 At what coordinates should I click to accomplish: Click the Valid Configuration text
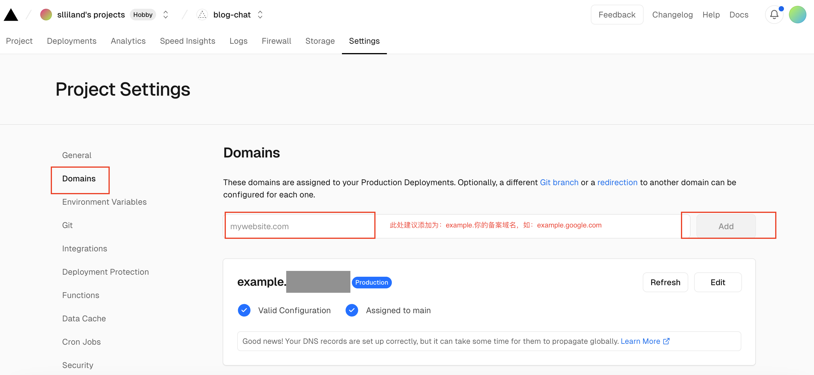294,310
